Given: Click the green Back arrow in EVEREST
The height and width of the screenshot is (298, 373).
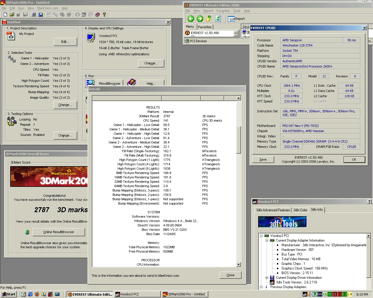Looking at the screenshot, I should (191, 19).
